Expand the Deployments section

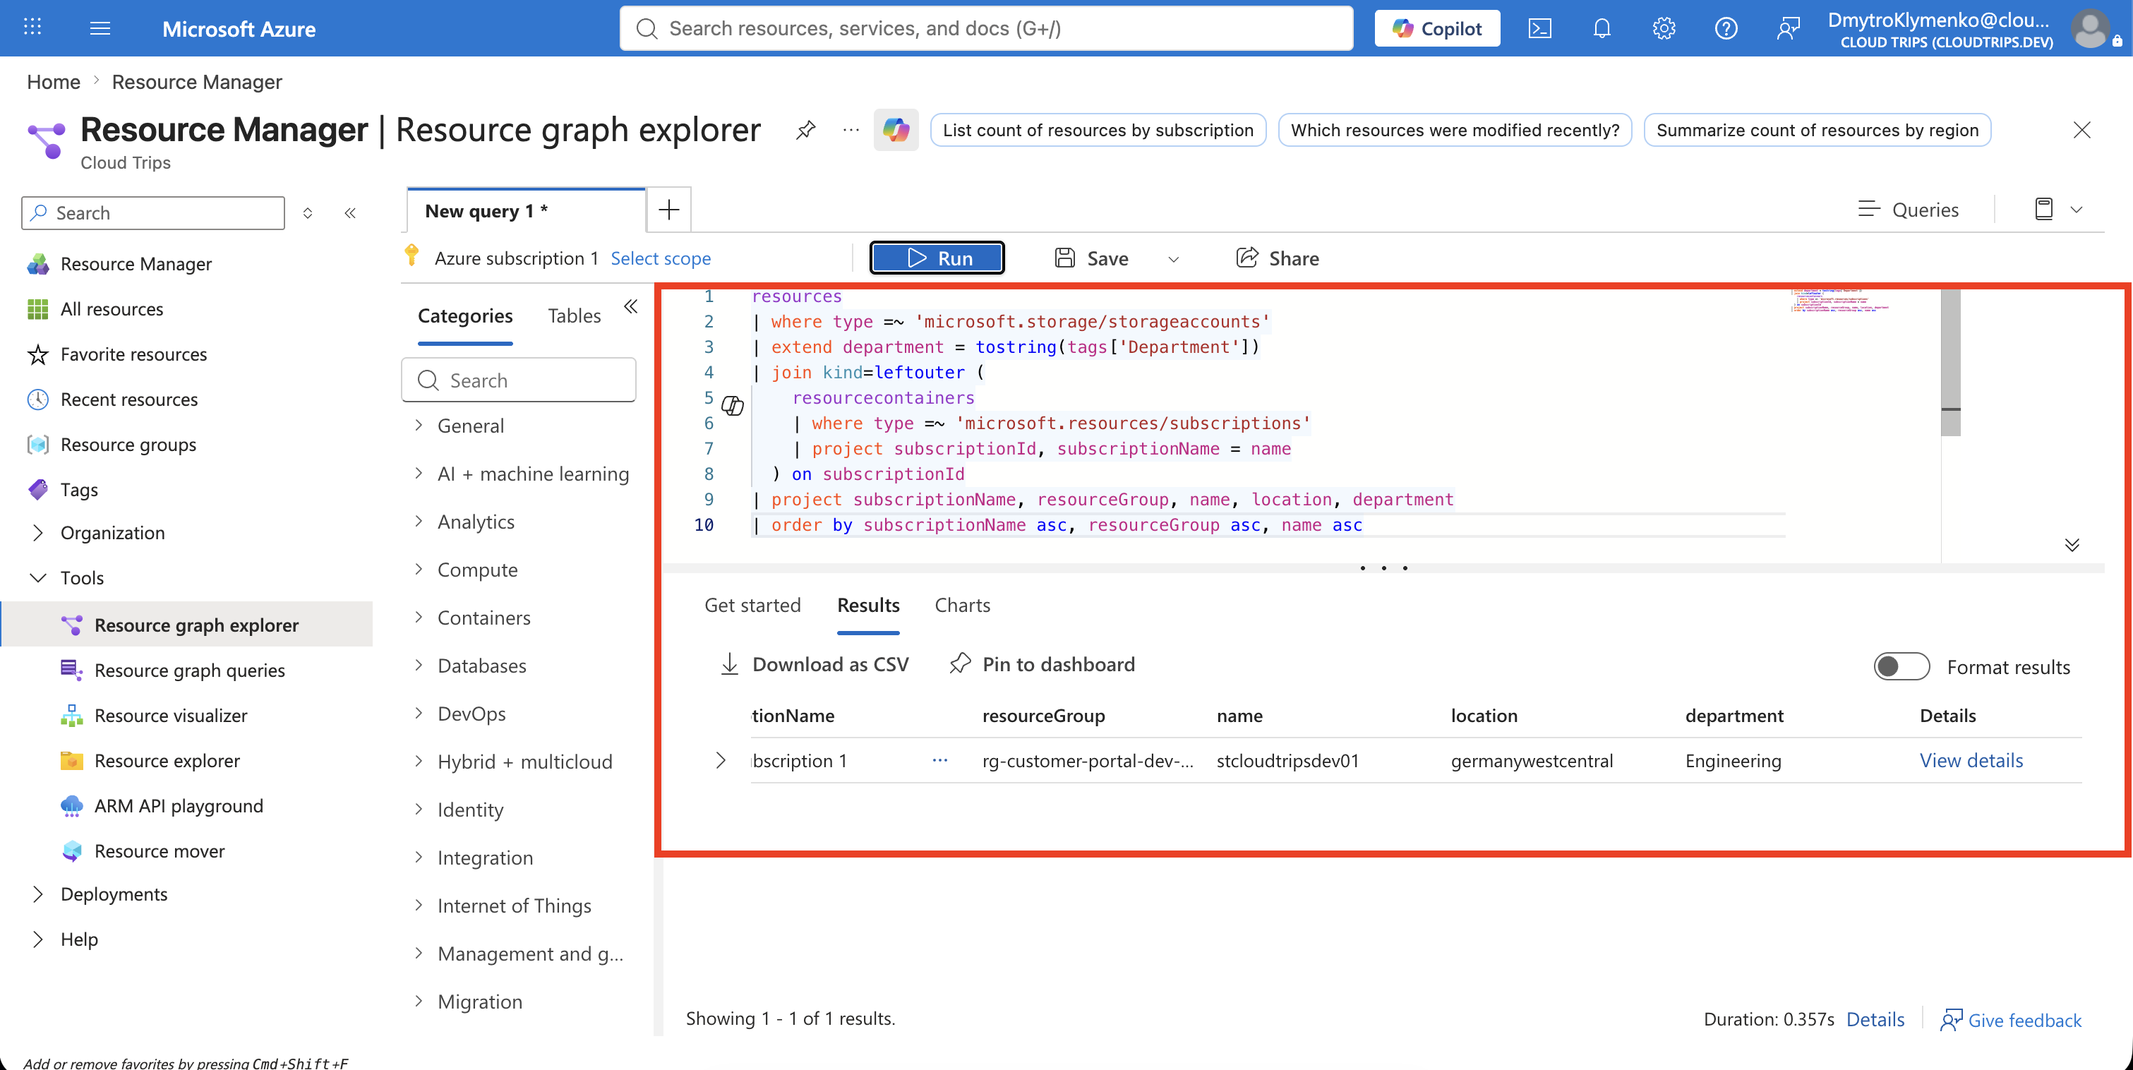[x=38, y=894]
